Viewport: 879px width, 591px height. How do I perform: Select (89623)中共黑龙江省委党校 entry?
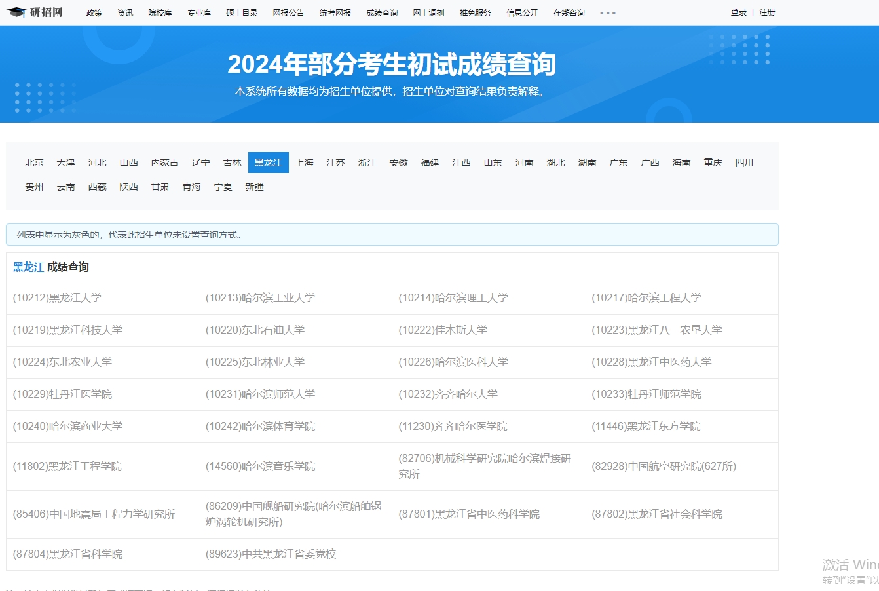(271, 554)
